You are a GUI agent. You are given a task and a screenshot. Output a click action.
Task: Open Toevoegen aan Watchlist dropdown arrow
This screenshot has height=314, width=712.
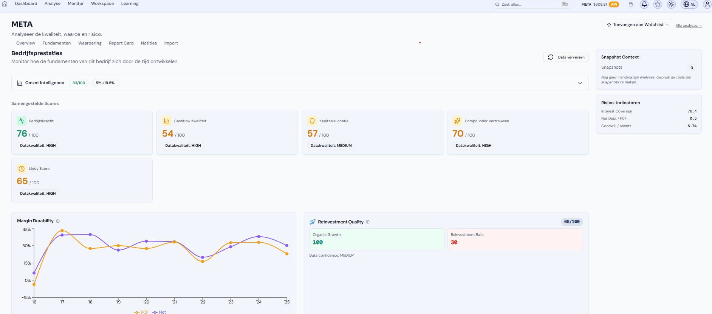click(x=667, y=25)
